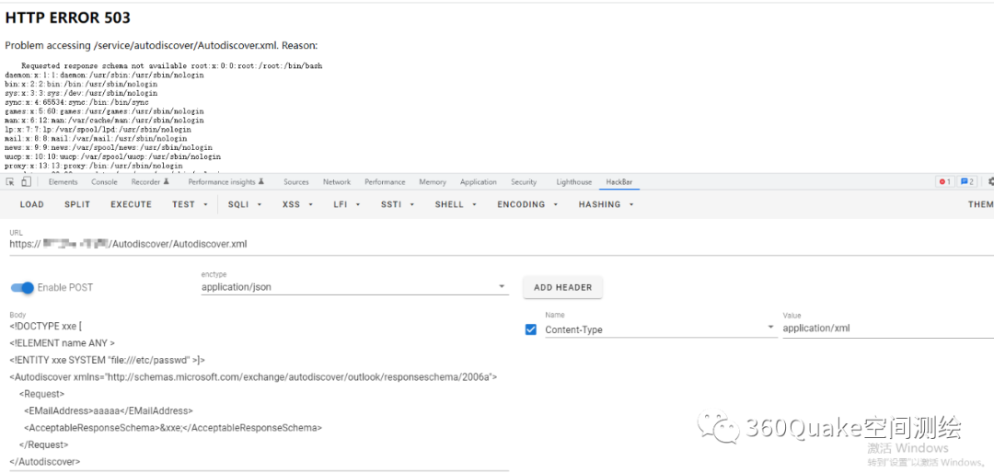Toggle the device toolbar icon

(x=26, y=182)
